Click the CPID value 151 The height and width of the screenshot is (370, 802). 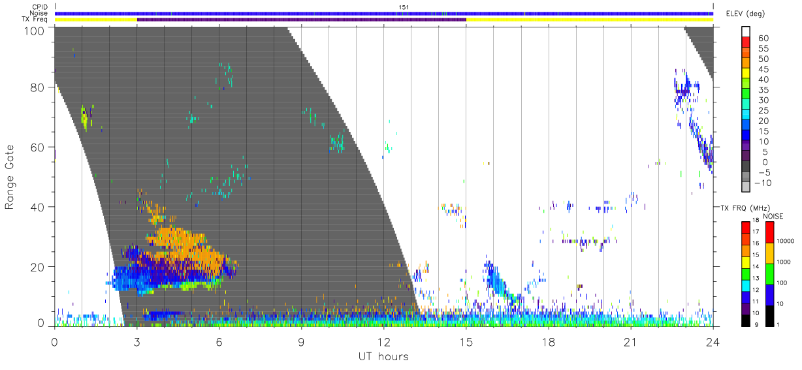[404, 8]
